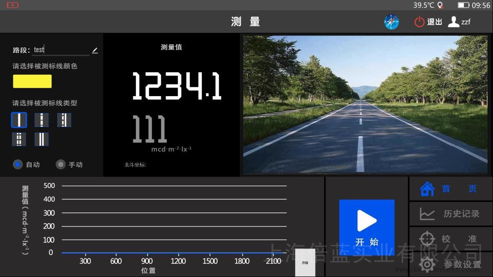Select the 手动 manual mode radio button
The image size is (493, 277).
tap(61, 165)
